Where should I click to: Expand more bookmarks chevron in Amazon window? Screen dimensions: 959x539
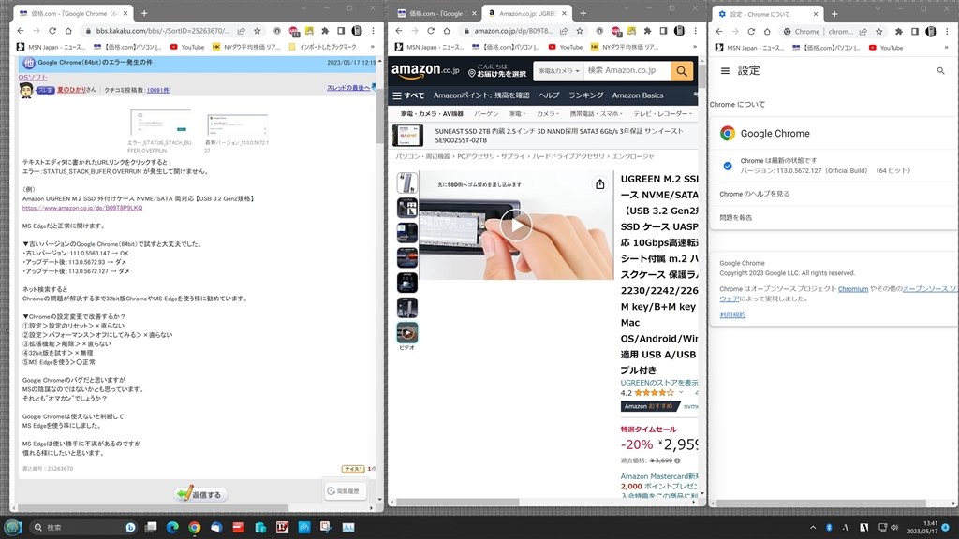694,47
